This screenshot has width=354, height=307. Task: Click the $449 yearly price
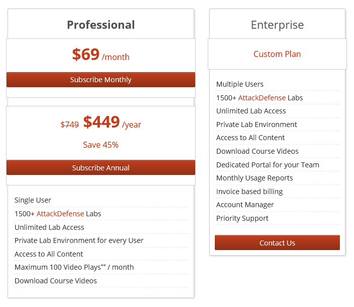tap(101, 122)
